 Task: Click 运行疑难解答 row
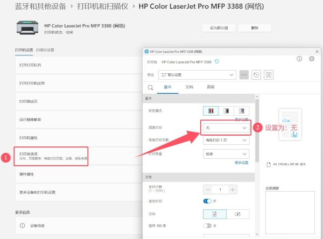79,120
